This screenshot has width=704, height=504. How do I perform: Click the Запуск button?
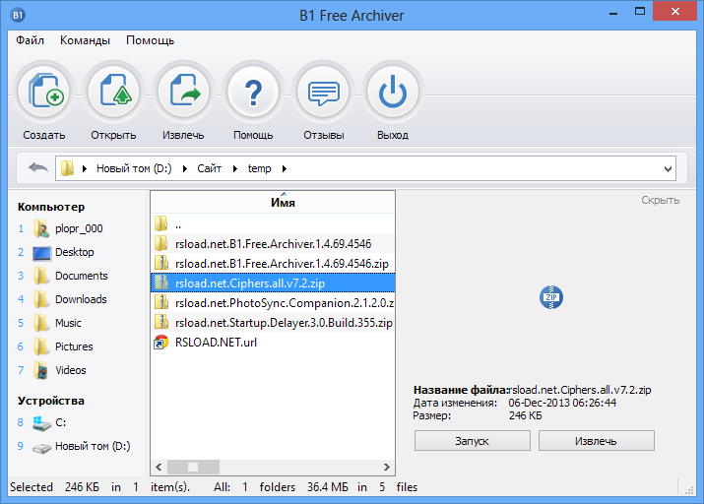coord(473,441)
